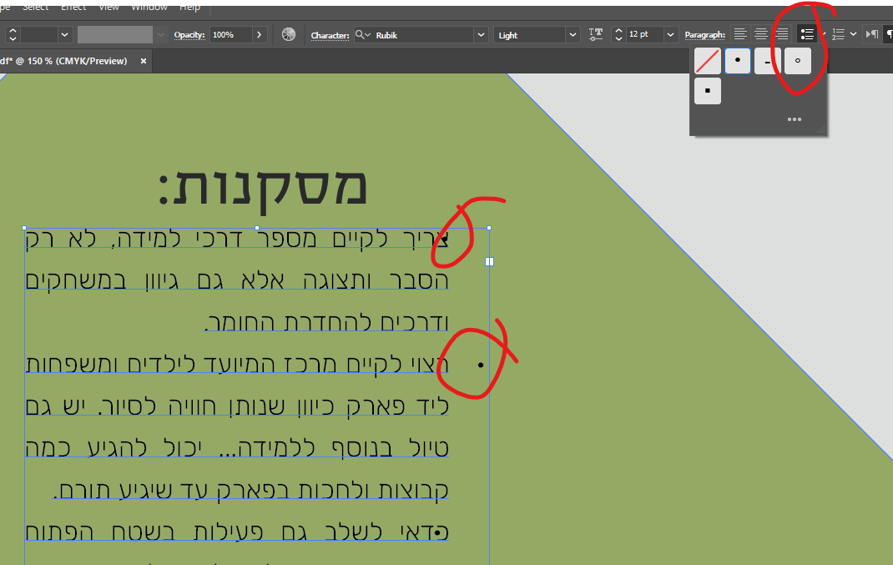Select the dash bullet style
Viewport: 893px width, 565px height.
click(x=768, y=61)
